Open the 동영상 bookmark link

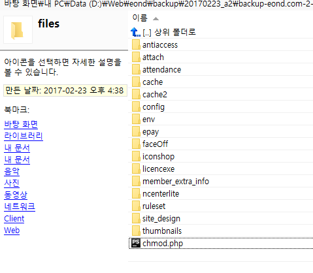pos(16,195)
